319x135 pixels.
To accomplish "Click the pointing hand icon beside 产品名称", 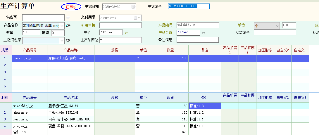I will (x=68, y=26).
